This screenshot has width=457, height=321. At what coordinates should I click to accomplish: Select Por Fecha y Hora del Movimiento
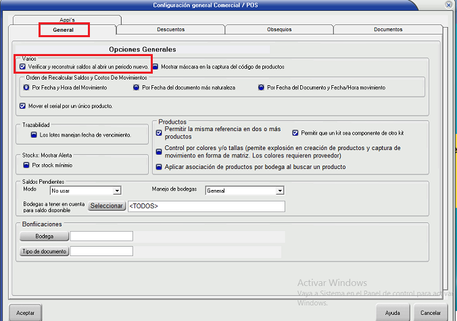[26, 87]
